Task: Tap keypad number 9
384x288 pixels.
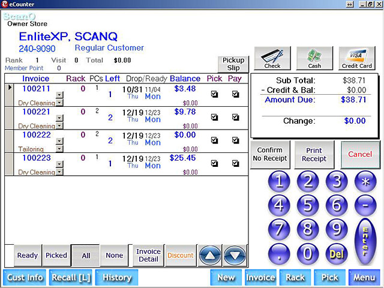Action: [337, 229]
